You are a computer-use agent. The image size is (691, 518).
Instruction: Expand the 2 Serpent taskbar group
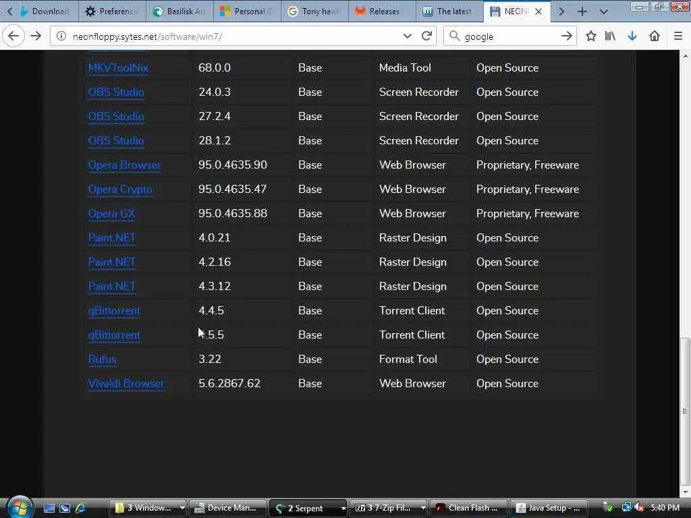tap(343, 508)
